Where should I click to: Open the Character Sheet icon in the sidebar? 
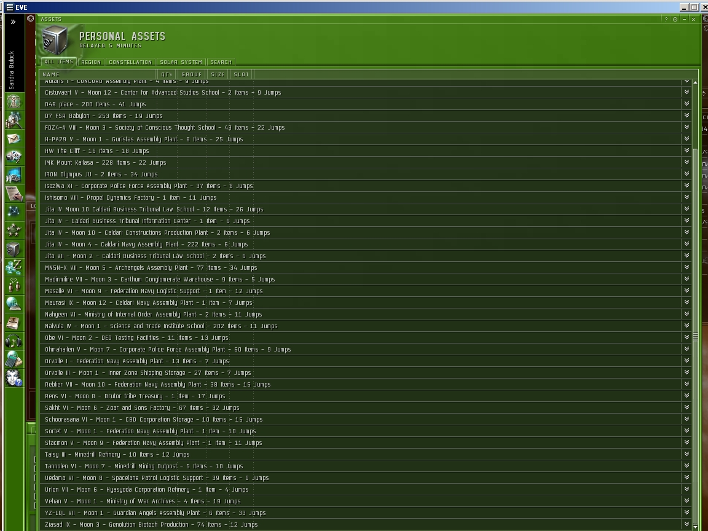14,101
